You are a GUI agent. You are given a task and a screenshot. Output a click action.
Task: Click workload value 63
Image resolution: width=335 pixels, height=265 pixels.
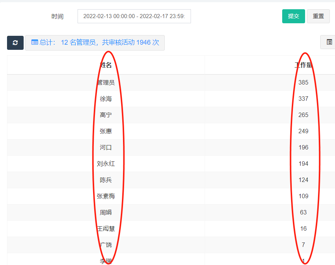pos(303,212)
